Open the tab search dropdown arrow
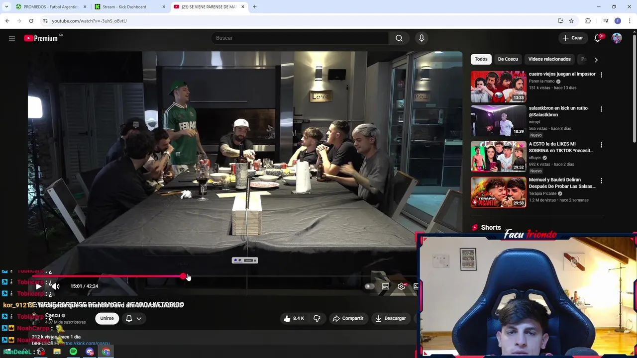Image resolution: width=637 pixels, height=358 pixels. pyautogui.click(x=6, y=7)
